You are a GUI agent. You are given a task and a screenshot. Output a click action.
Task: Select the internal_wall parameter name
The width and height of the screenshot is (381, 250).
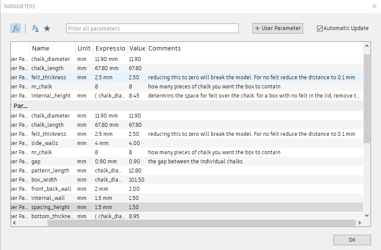click(48, 198)
